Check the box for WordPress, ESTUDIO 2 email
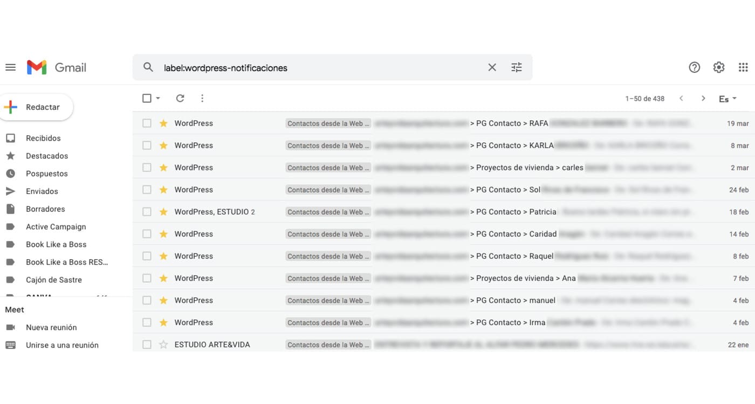Image resolution: width=755 pixels, height=404 pixels. [147, 212]
